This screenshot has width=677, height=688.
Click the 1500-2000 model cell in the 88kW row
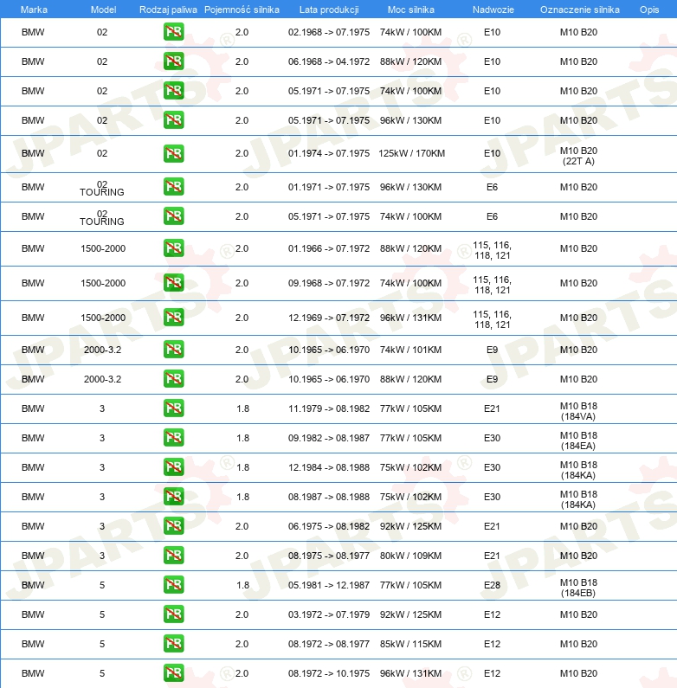[103, 248]
